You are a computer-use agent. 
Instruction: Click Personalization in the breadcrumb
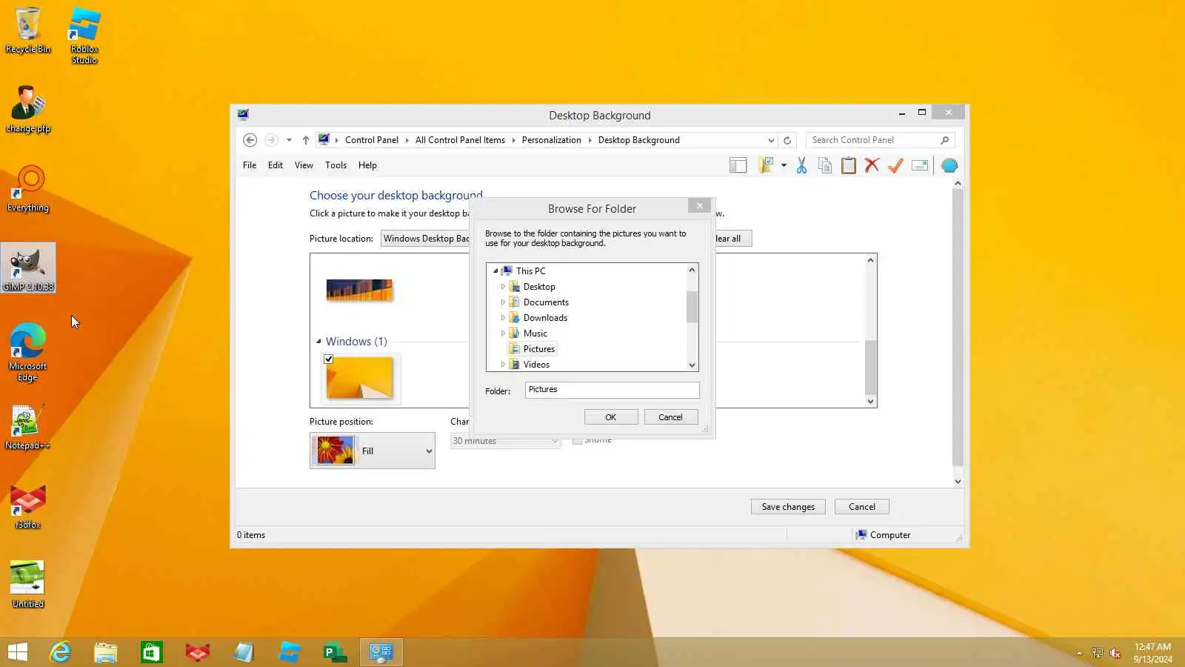coord(551,140)
